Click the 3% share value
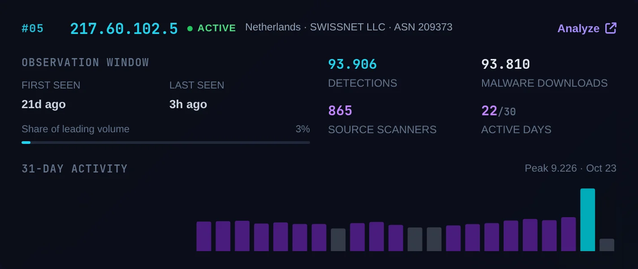The height and width of the screenshot is (269, 638). 303,129
